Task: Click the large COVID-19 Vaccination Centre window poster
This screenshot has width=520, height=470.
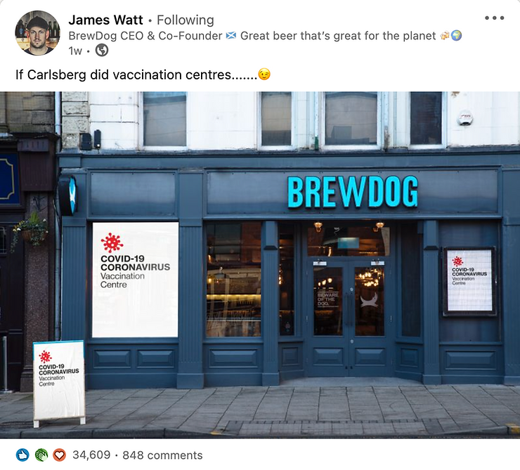Action: coord(136,280)
